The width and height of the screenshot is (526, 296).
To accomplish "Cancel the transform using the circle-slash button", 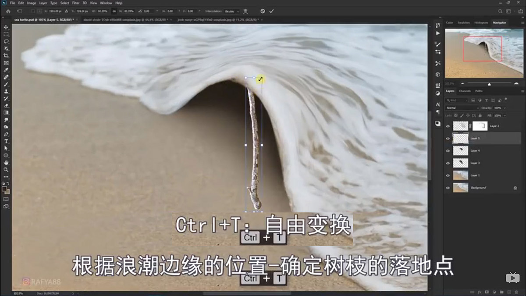I will pos(262,12).
